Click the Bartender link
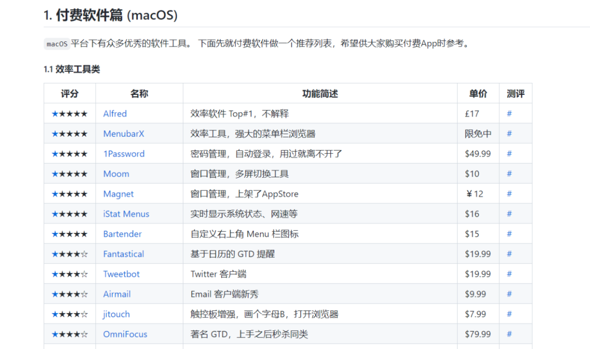Screen dimensions: 590x349 coord(122,234)
